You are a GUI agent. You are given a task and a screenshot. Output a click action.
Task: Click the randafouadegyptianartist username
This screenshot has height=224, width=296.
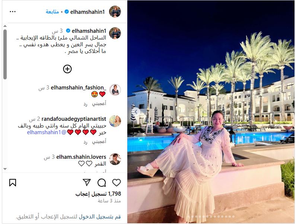pos(74,119)
